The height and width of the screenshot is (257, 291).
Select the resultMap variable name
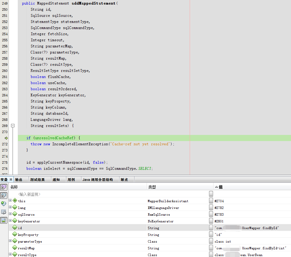pyautogui.click(x=26, y=248)
